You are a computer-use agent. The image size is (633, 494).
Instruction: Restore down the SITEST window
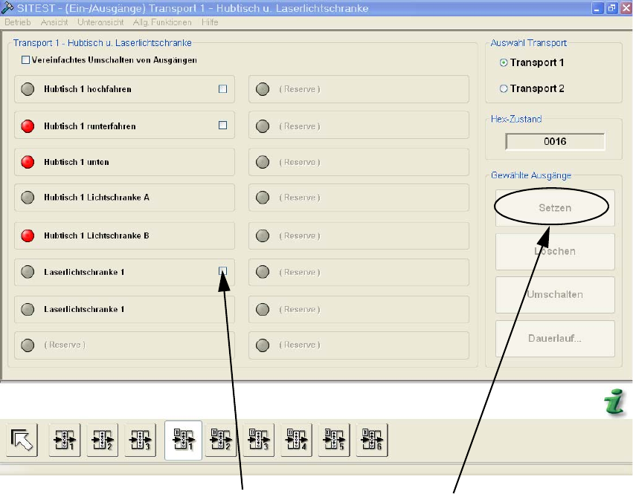(x=612, y=8)
